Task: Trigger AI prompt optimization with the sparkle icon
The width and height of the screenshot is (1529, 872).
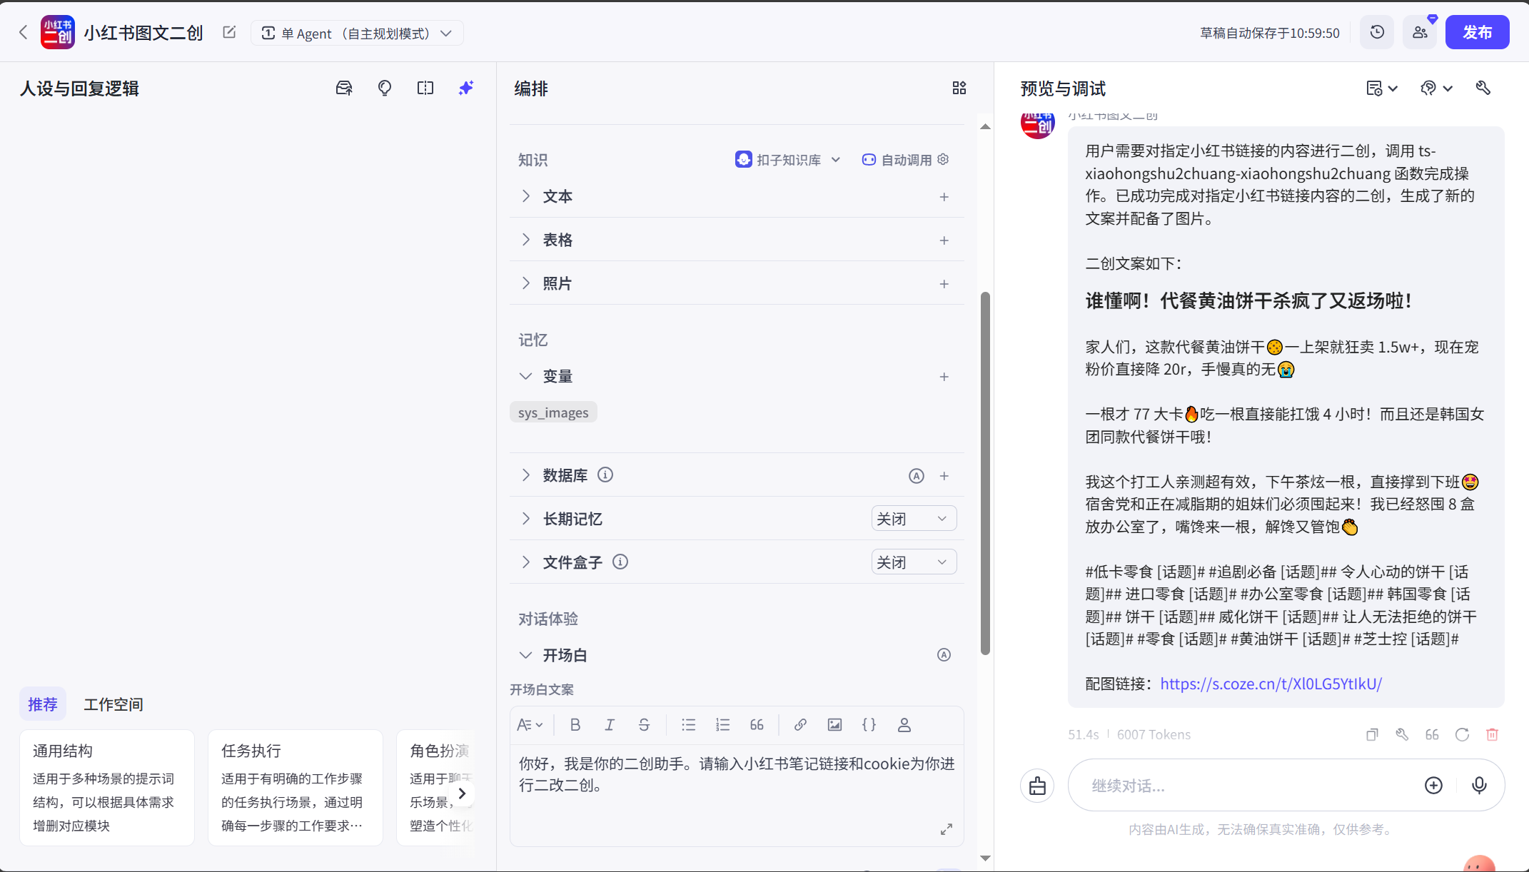Action: click(465, 88)
